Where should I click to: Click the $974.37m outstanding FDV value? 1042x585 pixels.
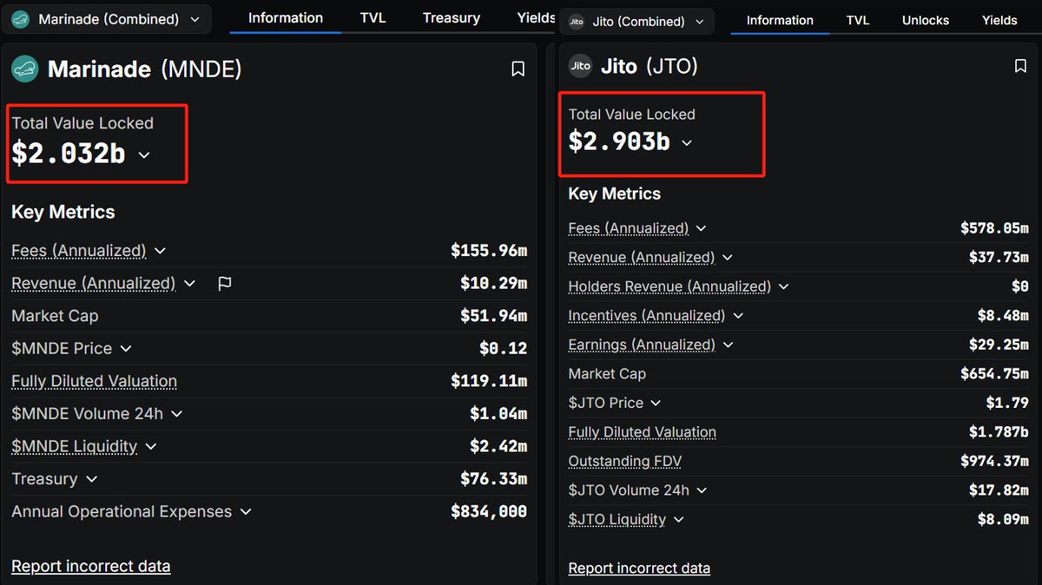point(994,461)
